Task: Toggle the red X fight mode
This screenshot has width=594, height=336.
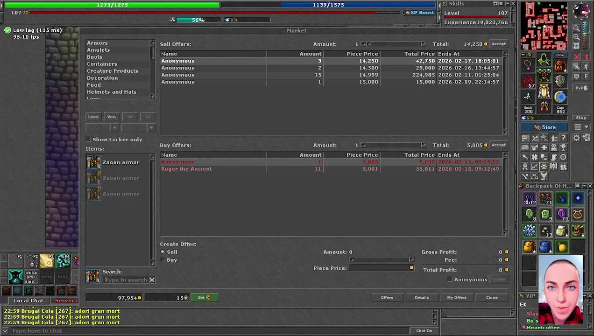Action: [x=577, y=56]
